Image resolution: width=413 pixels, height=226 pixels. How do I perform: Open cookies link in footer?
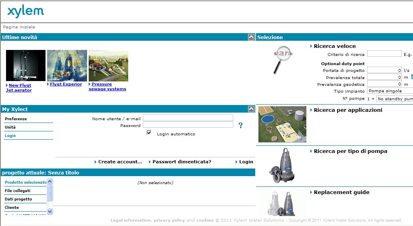tap(205, 220)
